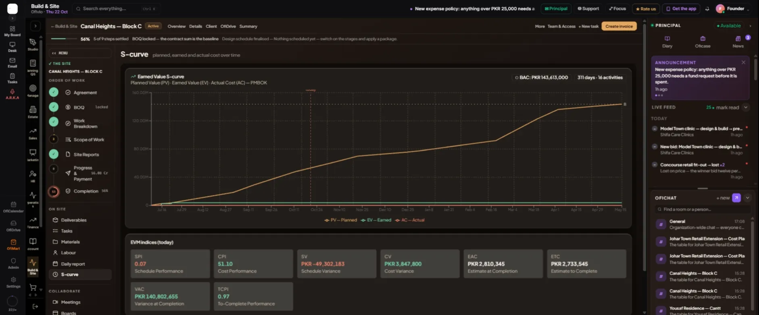
Task: Click the + New task link
Action: tap(588, 26)
